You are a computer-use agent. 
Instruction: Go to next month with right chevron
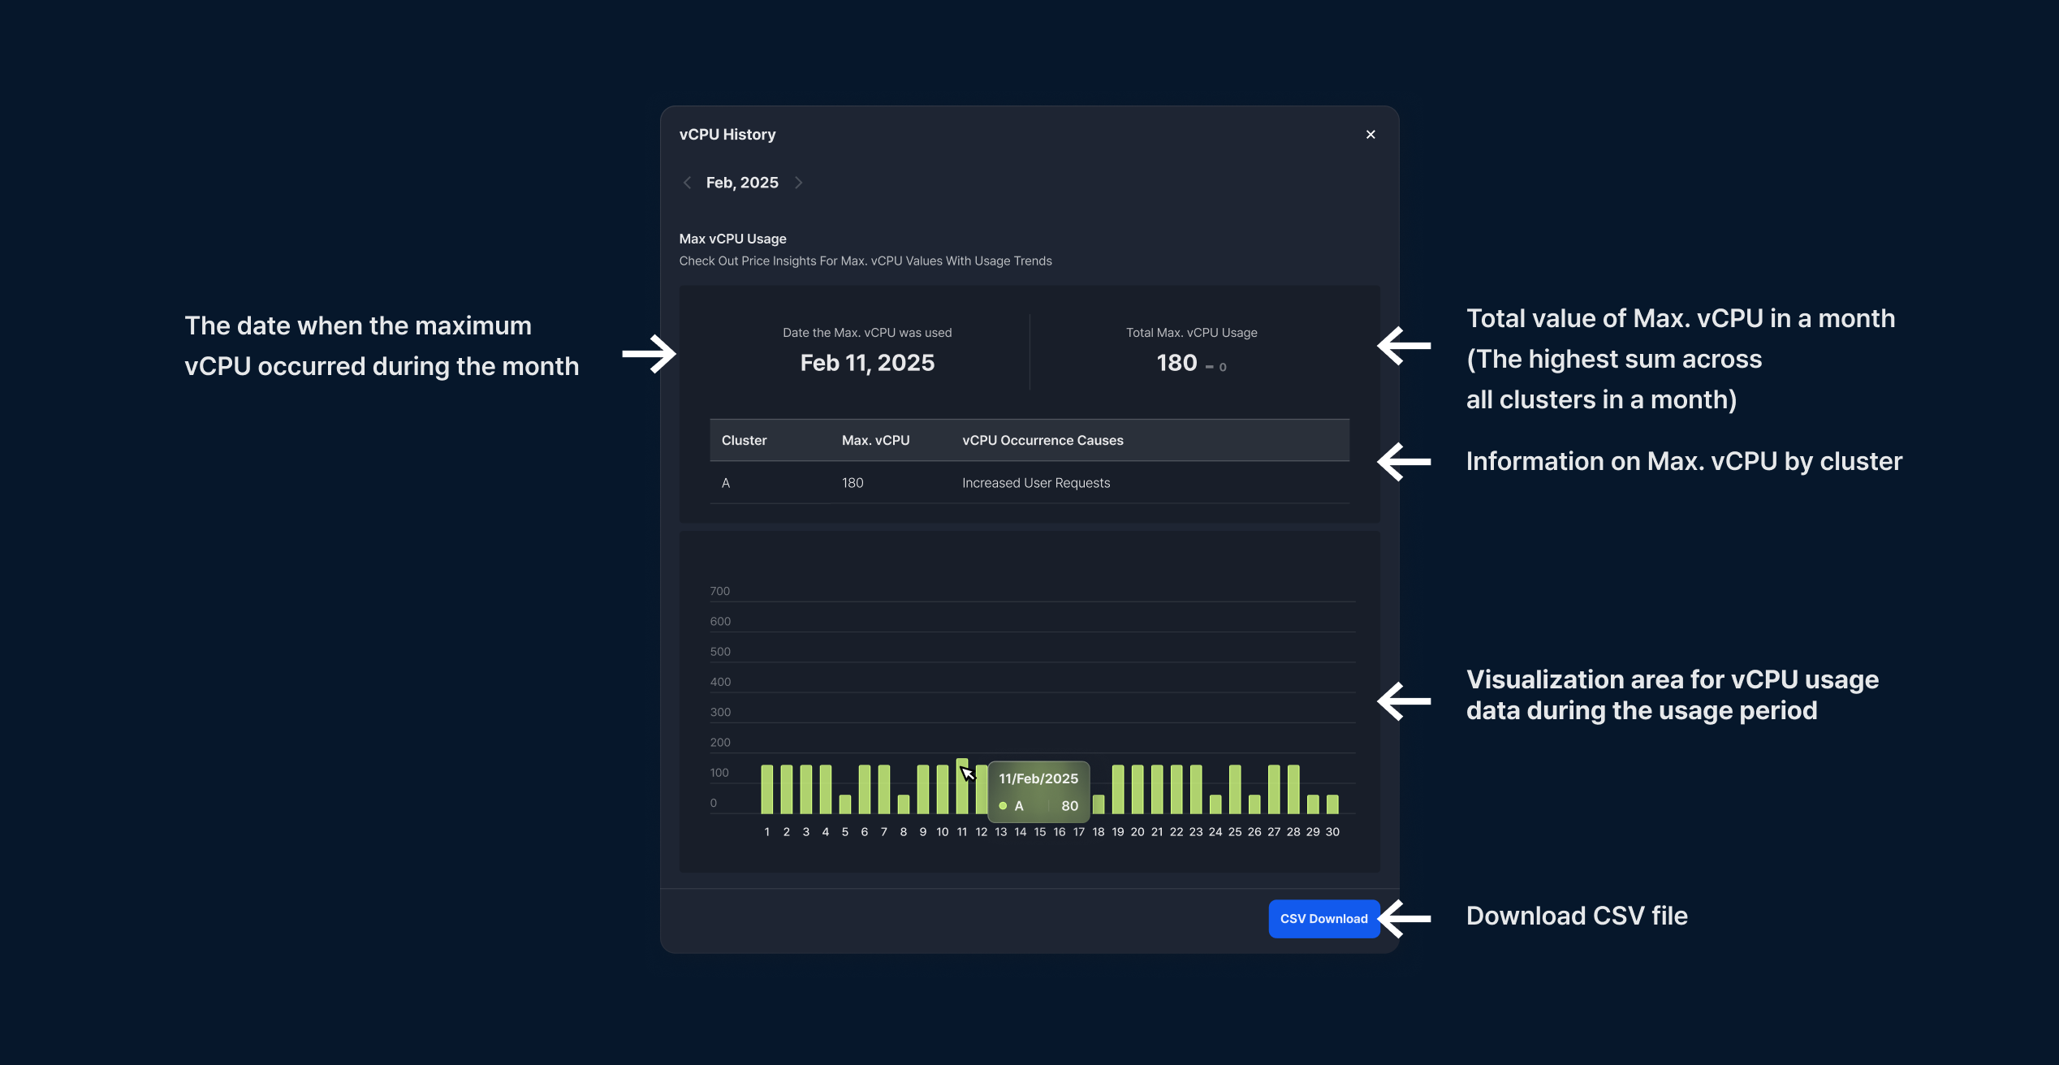(x=798, y=183)
